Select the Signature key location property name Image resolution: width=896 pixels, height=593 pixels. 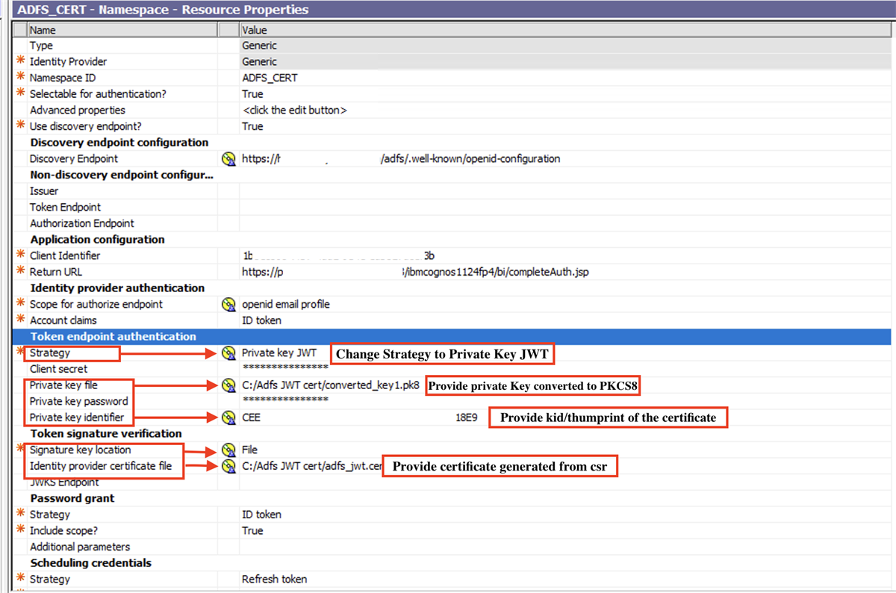coord(80,450)
